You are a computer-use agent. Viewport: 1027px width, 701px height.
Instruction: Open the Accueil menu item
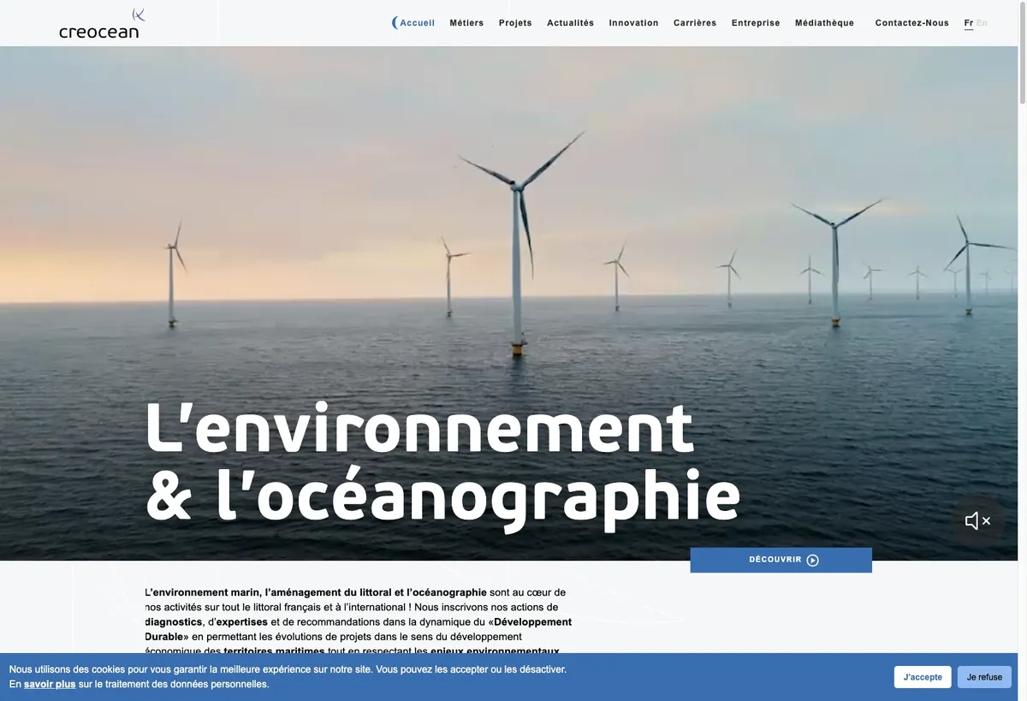418,23
